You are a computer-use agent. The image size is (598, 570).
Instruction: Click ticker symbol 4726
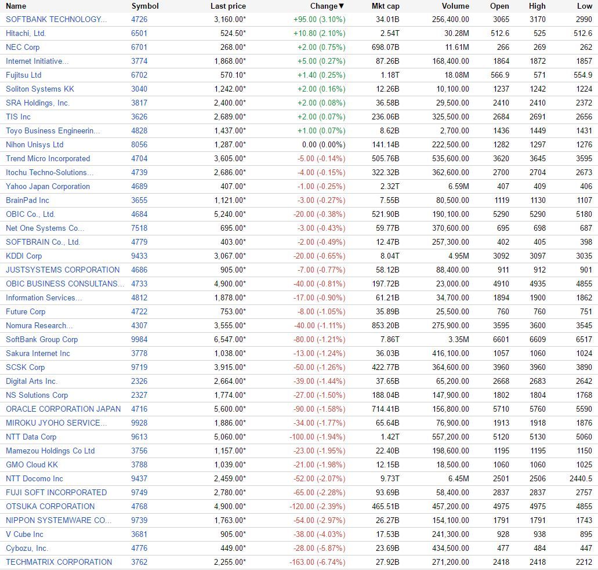click(139, 20)
